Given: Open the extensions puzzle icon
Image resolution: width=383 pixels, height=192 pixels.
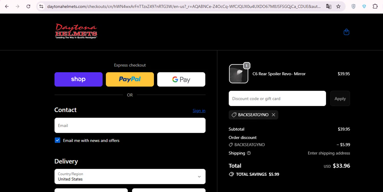Looking at the screenshot, I should [375, 6].
